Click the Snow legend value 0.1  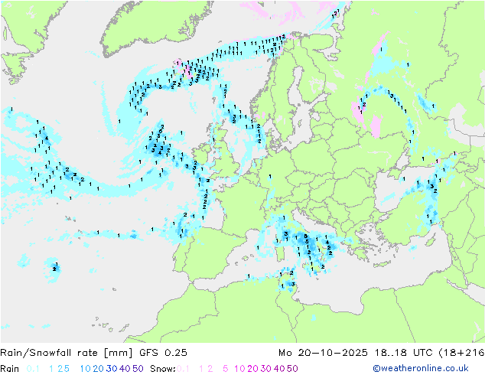(x=183, y=369)
